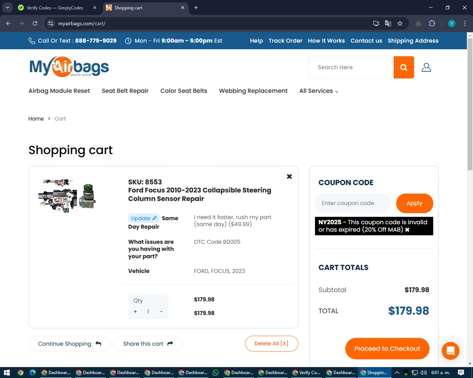Screen dimensions: 473x378
Task: Show hidden system tray icons
Action: (x=397, y=373)
